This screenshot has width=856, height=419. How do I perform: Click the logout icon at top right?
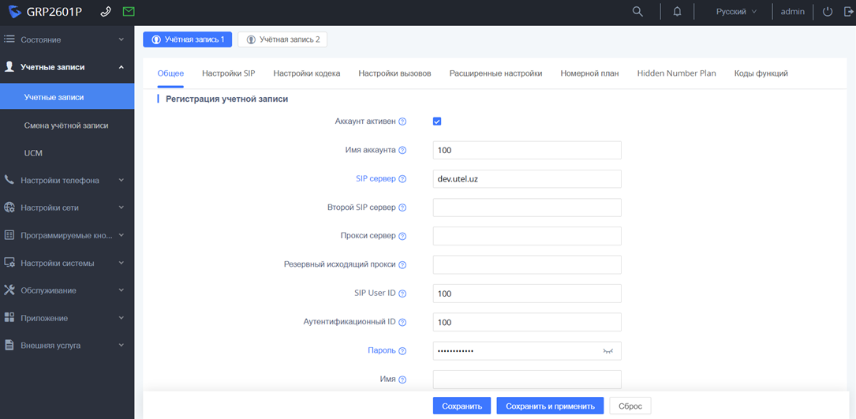point(847,12)
